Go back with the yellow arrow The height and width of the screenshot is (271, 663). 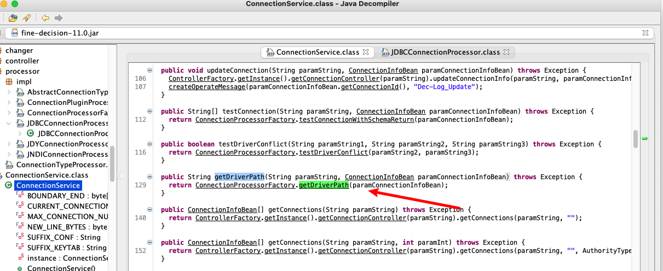pos(45,18)
